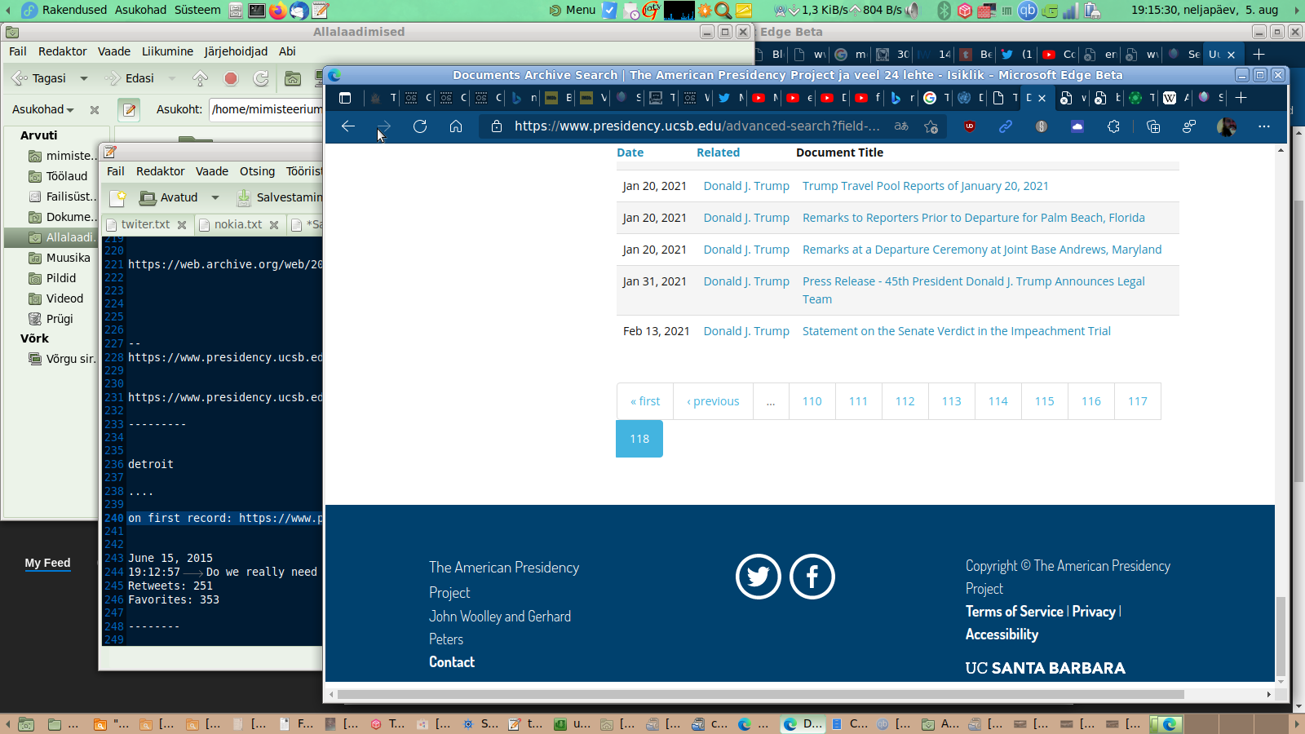The image size is (1305, 734).
Task: Open a new tab in Edge
Action: click(1241, 98)
